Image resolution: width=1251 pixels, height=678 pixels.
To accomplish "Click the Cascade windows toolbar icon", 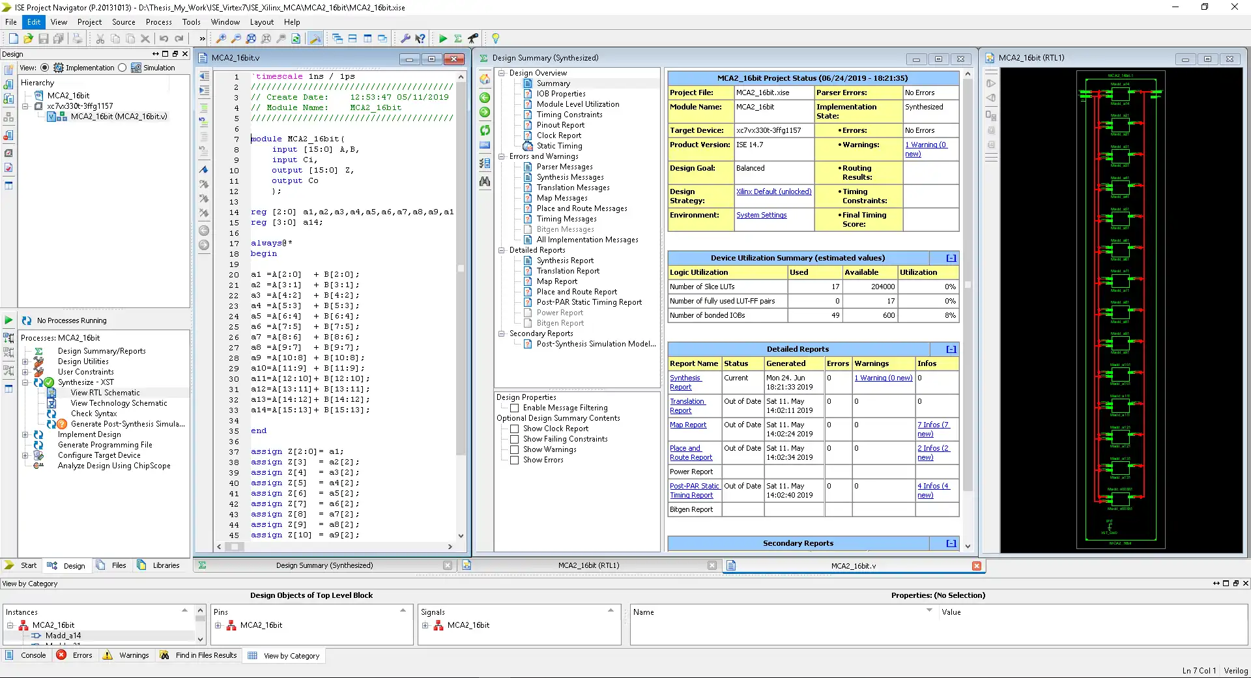I will click(338, 39).
